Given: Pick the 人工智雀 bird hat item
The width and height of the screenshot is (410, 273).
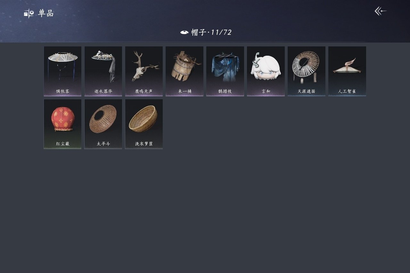Looking at the screenshot, I should (347, 71).
